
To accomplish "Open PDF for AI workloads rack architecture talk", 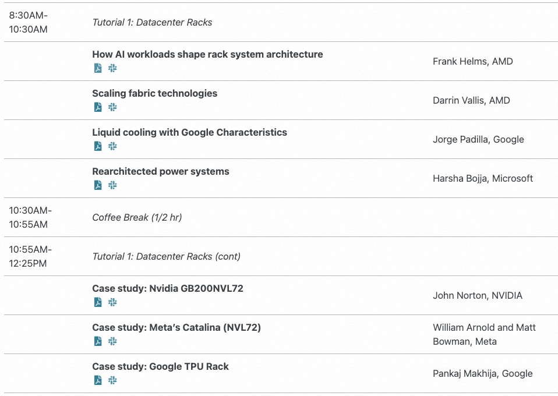I will tap(98, 68).
